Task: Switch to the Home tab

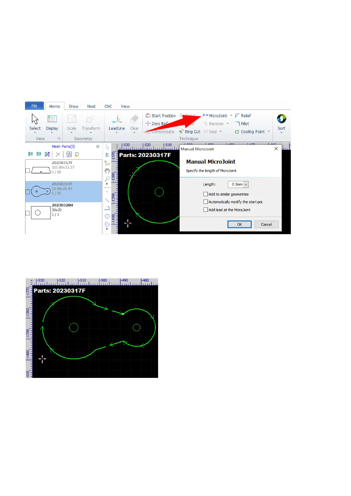Action: [x=55, y=106]
